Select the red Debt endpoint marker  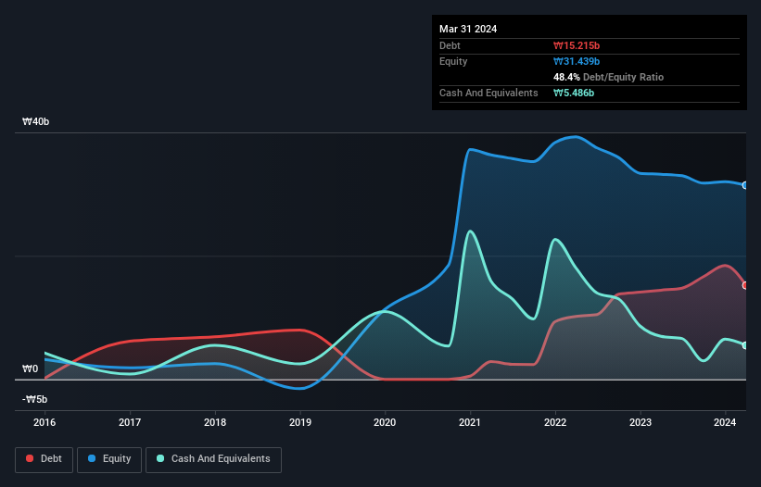click(745, 285)
